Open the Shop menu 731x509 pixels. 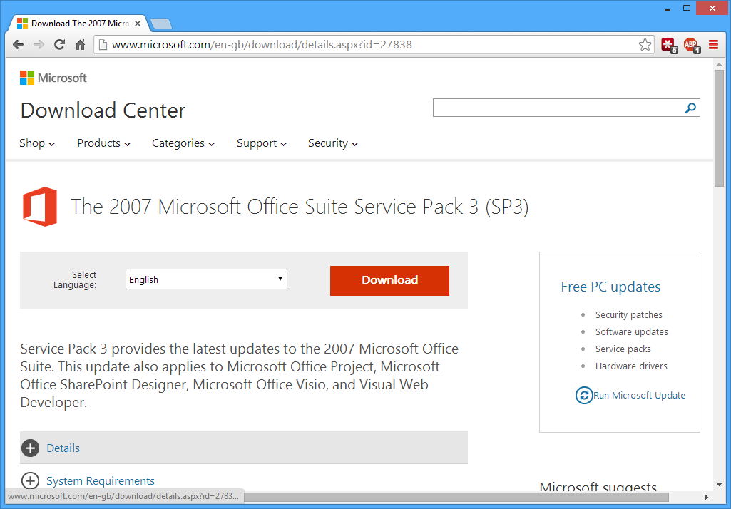37,143
